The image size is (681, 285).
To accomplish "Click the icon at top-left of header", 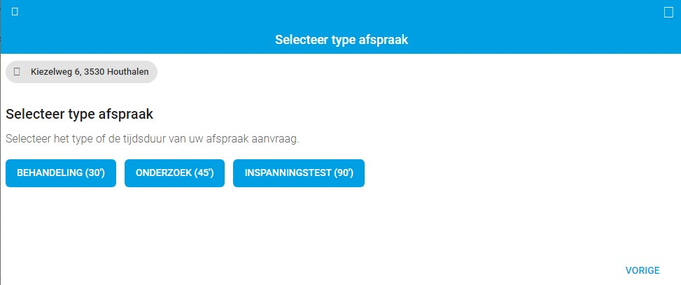I will 15,12.
